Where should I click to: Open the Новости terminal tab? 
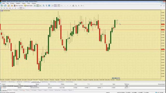tap(22, 90)
